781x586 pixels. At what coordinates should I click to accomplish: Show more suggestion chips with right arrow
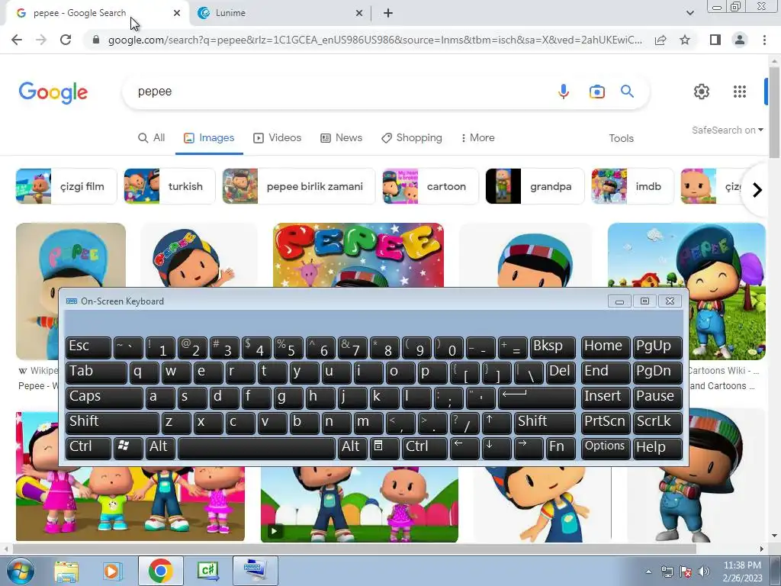coord(757,190)
